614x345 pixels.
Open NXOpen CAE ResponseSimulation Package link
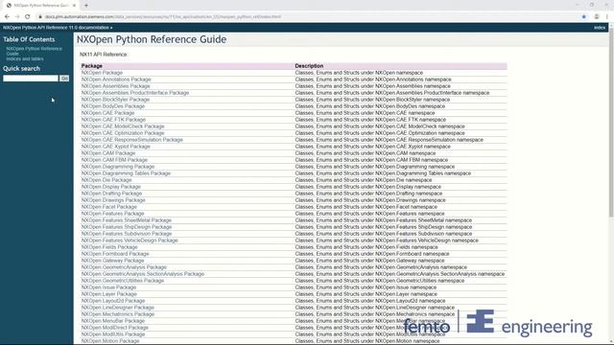click(x=132, y=140)
